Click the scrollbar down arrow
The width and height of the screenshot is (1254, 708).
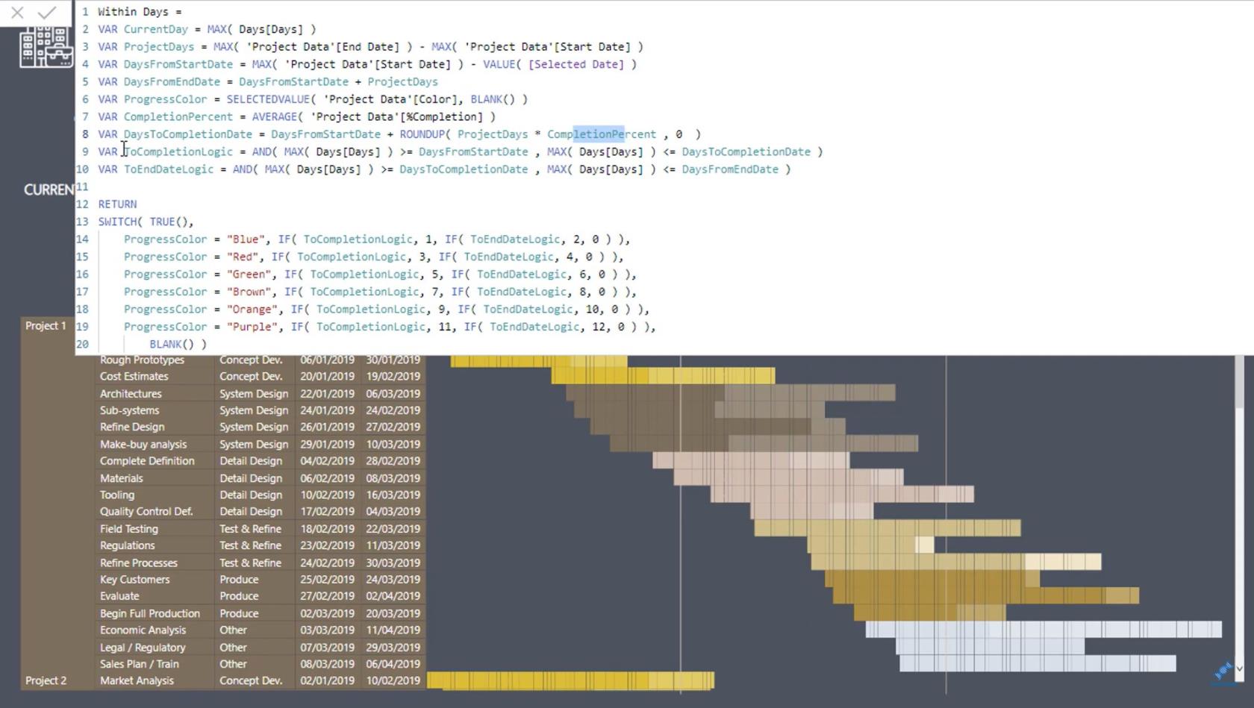[x=1240, y=669]
